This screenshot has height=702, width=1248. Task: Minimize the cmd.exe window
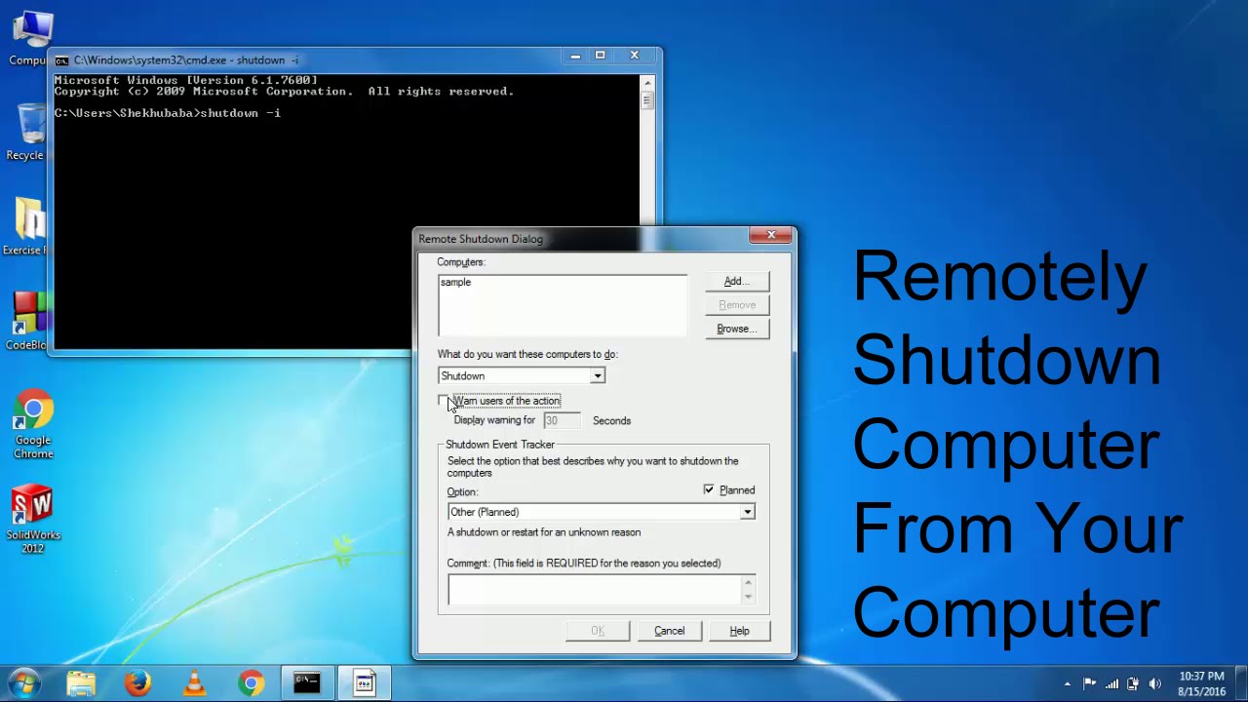click(x=575, y=56)
